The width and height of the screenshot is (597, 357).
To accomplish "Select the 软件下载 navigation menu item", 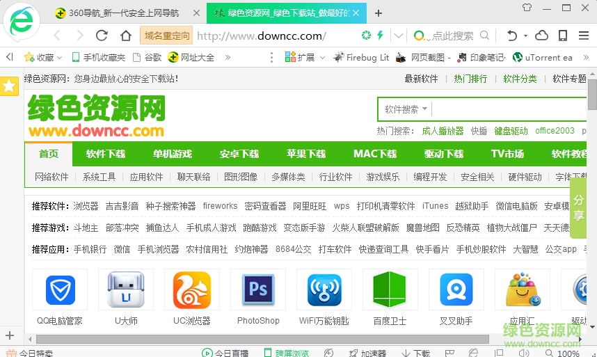I will pyautogui.click(x=106, y=154).
